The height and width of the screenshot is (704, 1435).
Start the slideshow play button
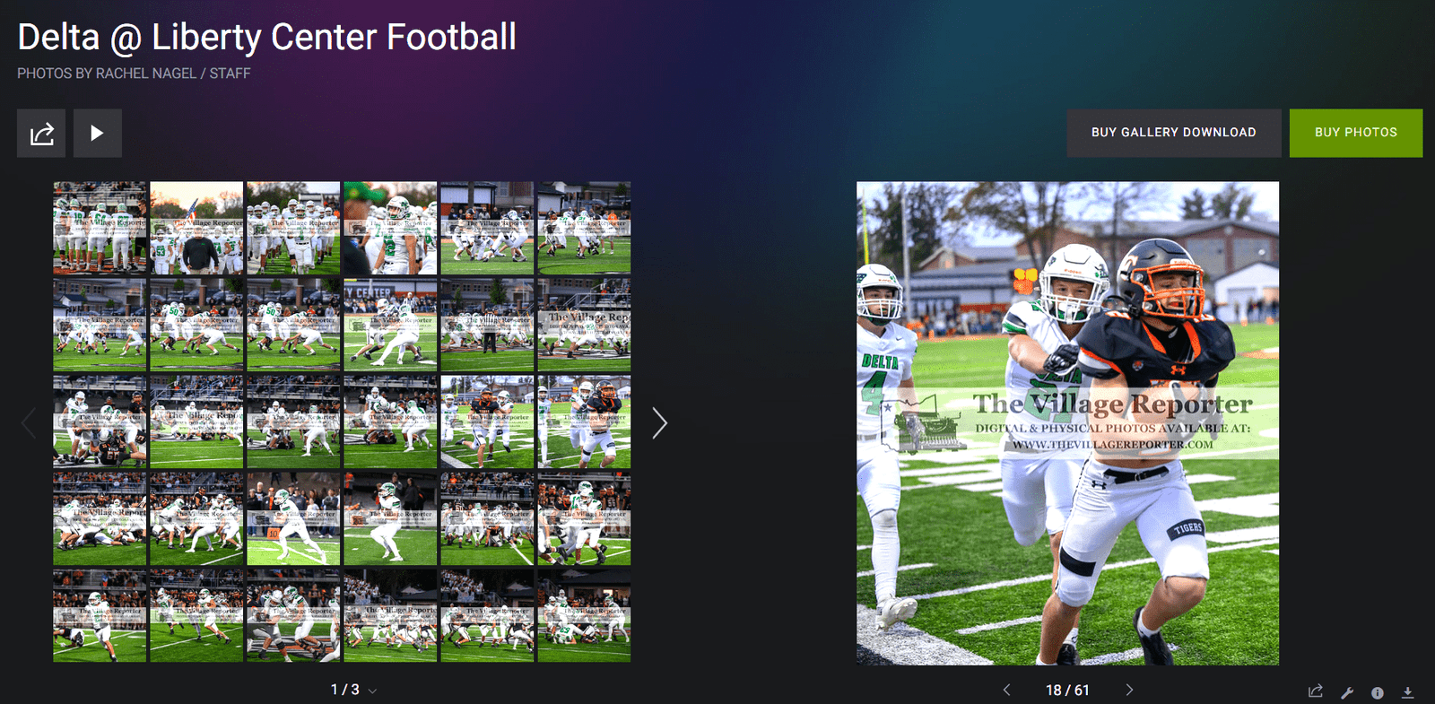pyautogui.click(x=97, y=134)
